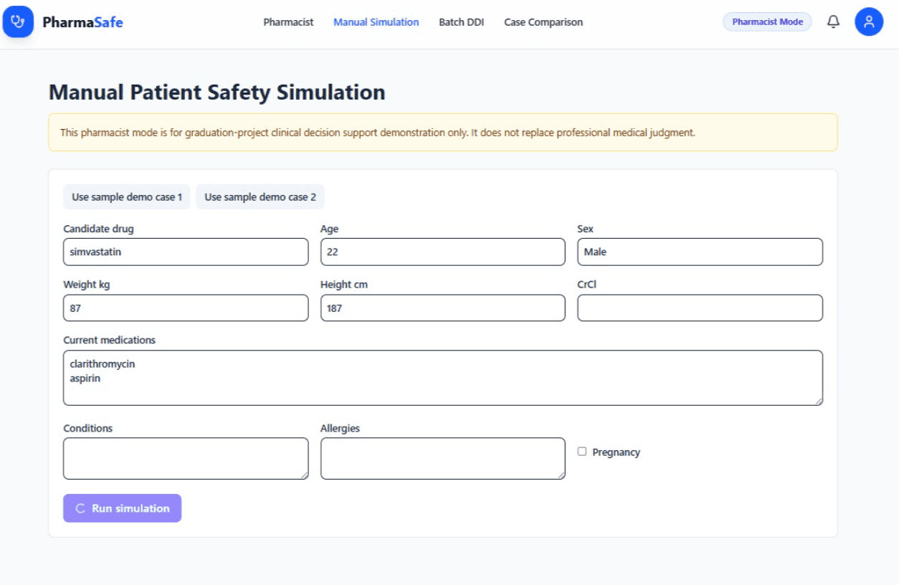The image size is (899, 585).
Task: Tick the Pregnancy checkbox
Action: pyautogui.click(x=582, y=452)
